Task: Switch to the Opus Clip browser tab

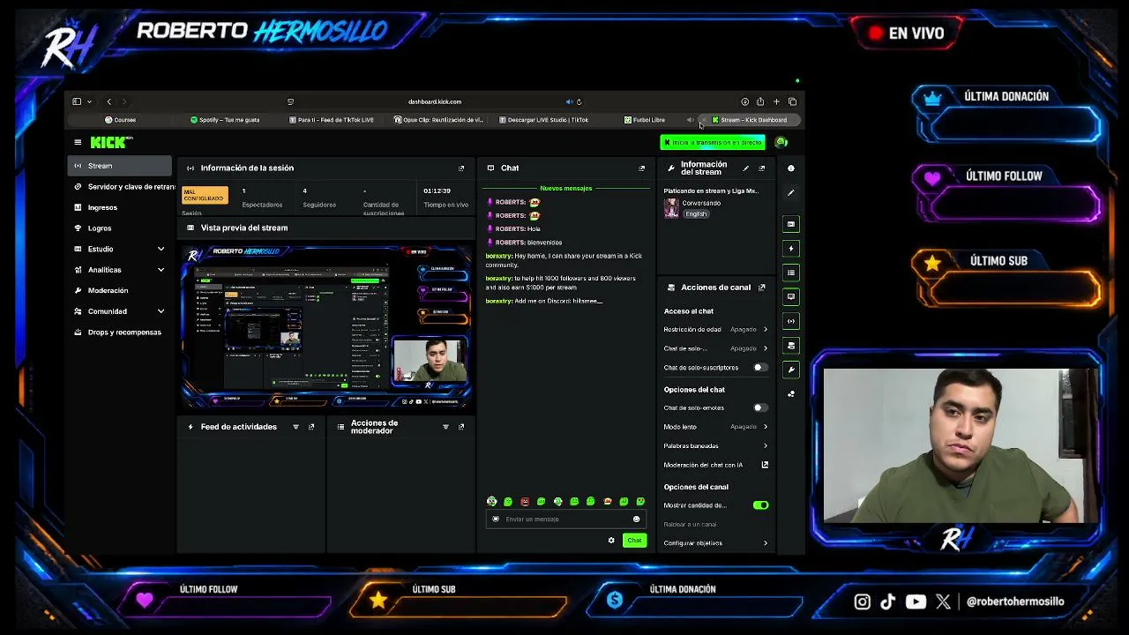Action: click(x=438, y=120)
